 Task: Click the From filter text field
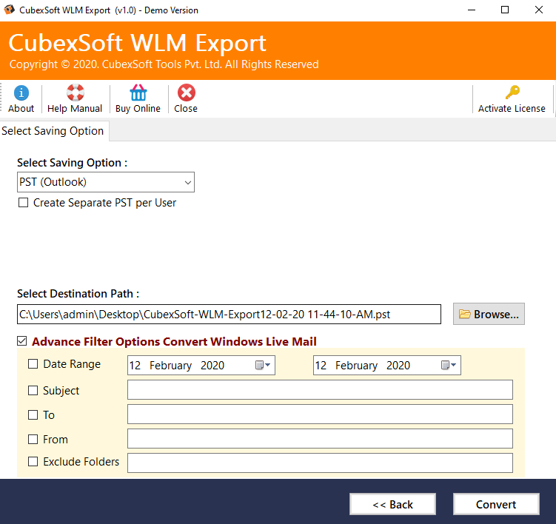(320, 439)
